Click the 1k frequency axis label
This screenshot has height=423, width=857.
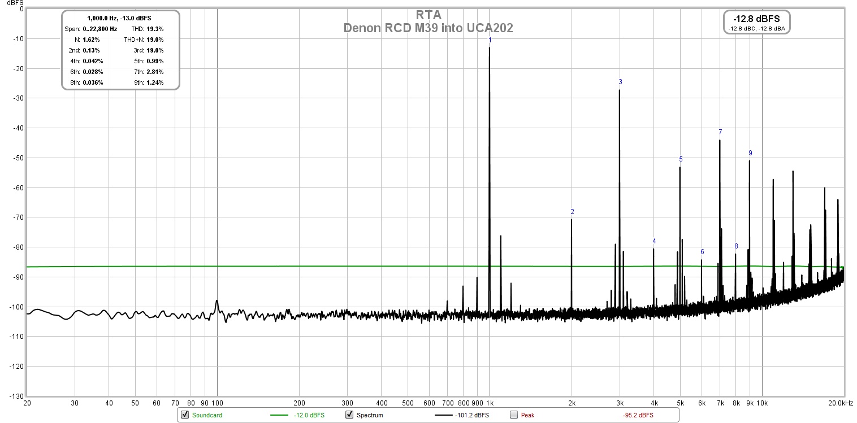(490, 403)
